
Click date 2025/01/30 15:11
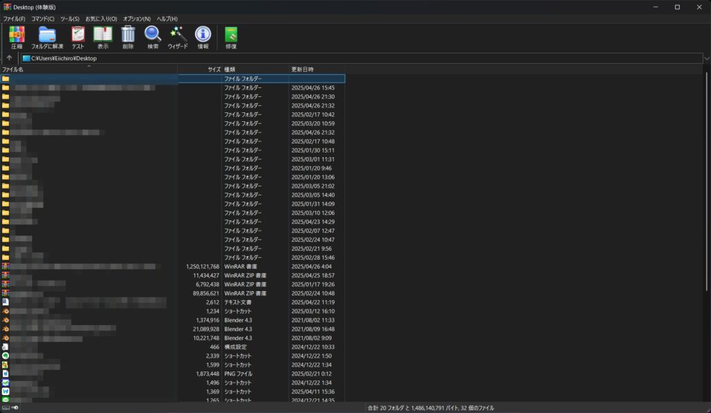(313, 150)
